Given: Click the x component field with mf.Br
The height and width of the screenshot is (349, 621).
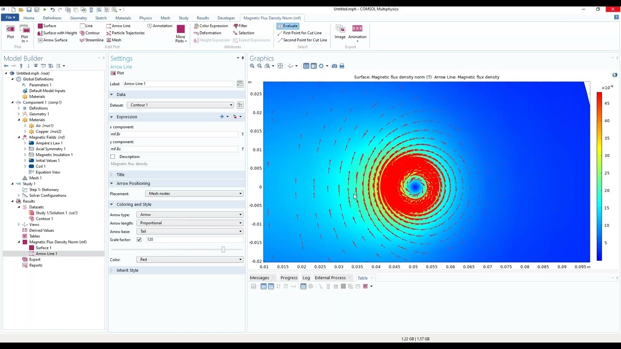Looking at the screenshot, I should coord(175,134).
